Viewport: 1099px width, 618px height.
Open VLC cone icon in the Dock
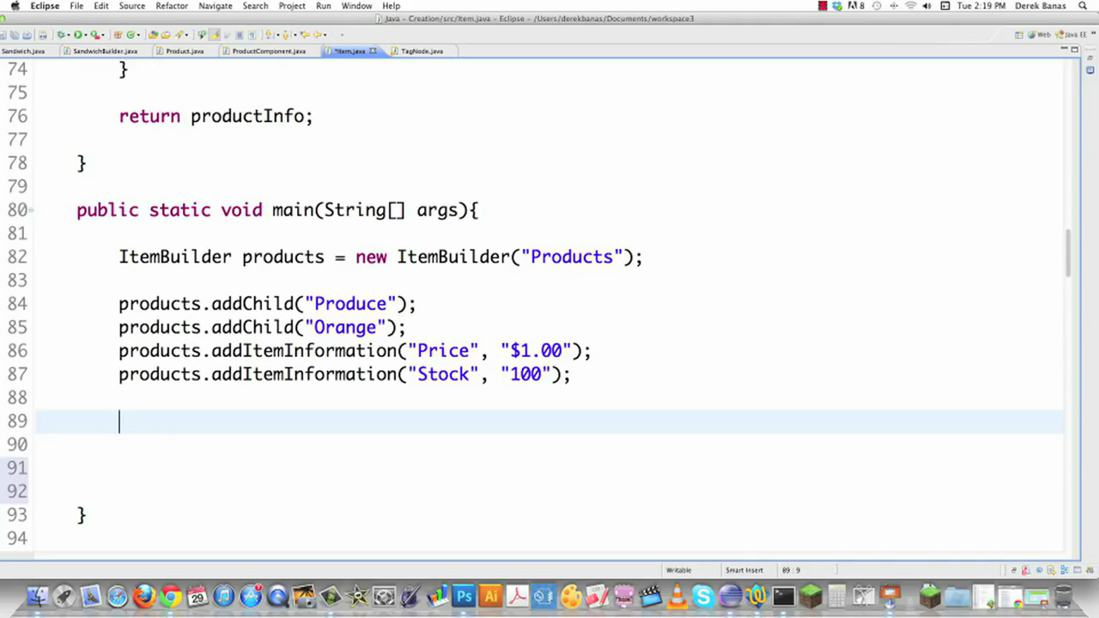677,596
